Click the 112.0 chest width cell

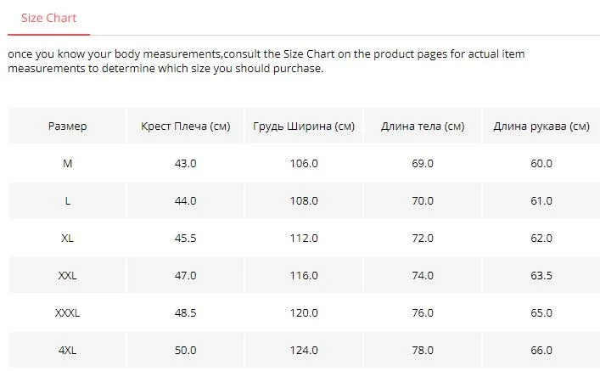coord(304,239)
